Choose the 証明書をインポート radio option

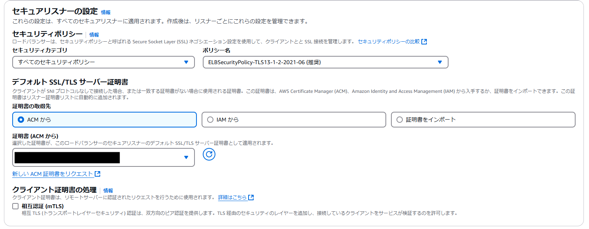pyautogui.click(x=483, y=120)
